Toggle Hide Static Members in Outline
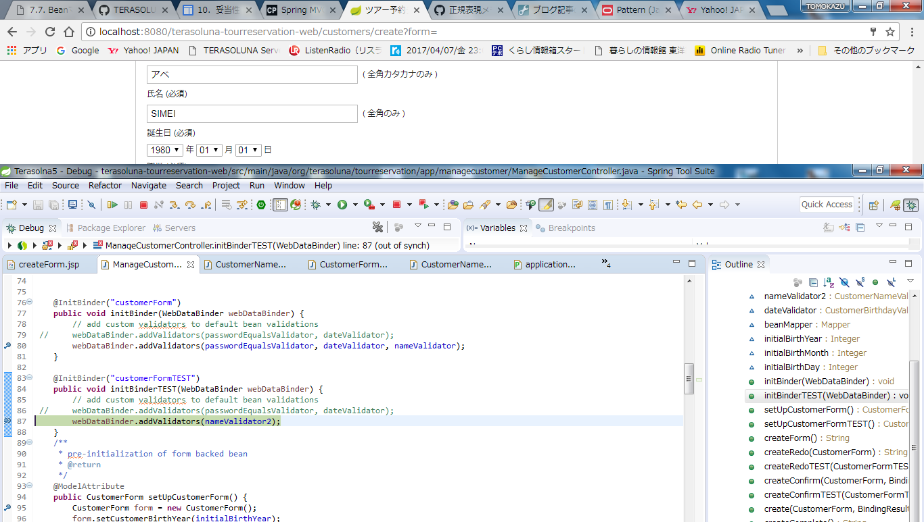 pyautogui.click(x=860, y=282)
